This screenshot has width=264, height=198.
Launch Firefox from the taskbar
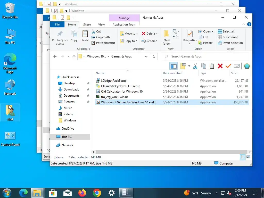point(82,193)
